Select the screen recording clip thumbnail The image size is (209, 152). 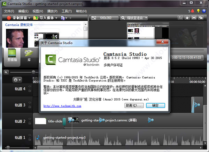point(47,40)
